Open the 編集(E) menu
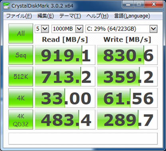This screenshot has height=151, width=166. click(45, 16)
